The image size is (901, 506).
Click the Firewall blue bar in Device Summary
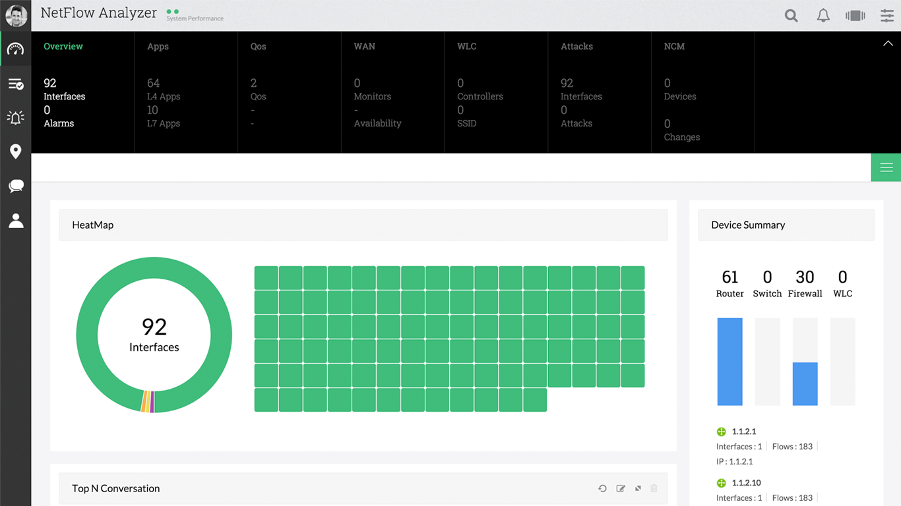[x=805, y=383]
